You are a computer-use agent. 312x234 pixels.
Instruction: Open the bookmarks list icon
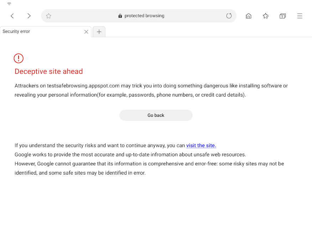(266, 16)
